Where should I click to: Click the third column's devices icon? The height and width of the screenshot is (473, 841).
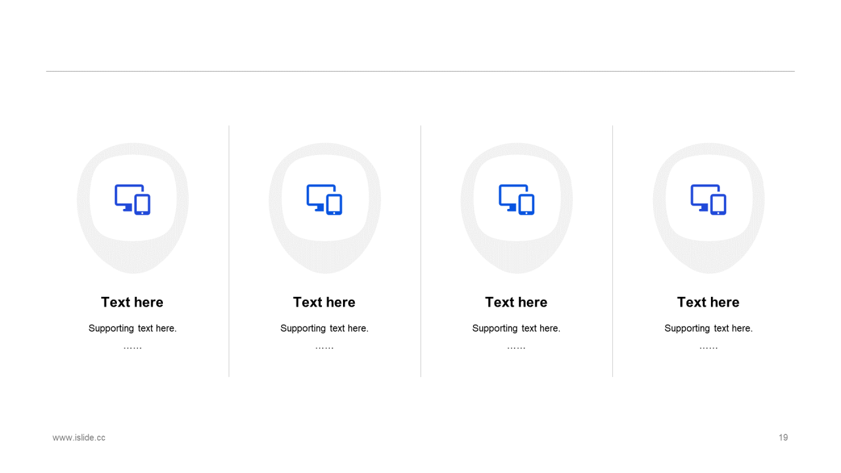pos(516,200)
